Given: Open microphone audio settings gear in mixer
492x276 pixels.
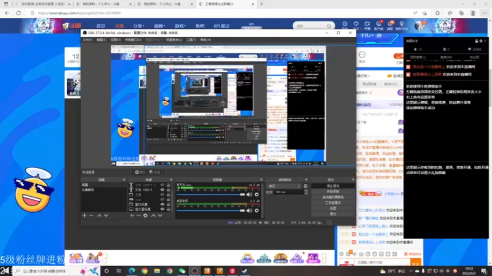Looking at the screenshot, I should pyautogui.click(x=256, y=194).
